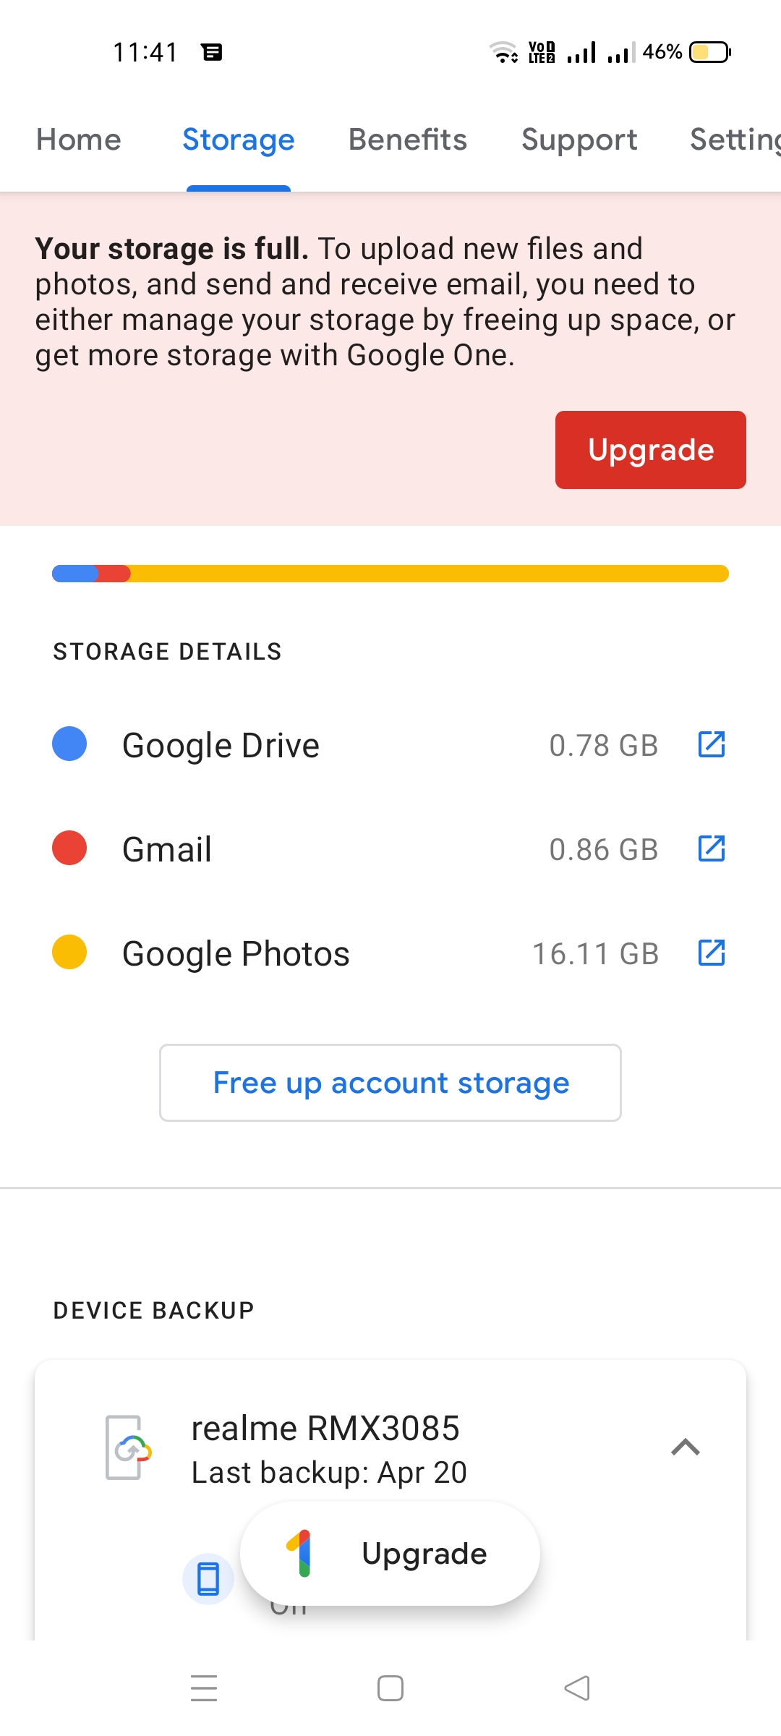Image resolution: width=781 pixels, height=1736 pixels.
Task: Select the Google Photos storage row
Action: (x=390, y=953)
